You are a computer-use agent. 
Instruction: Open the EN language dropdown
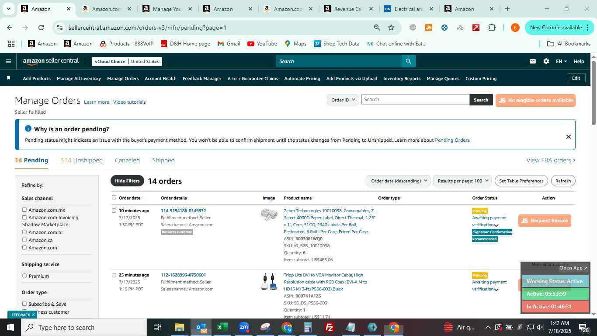[x=561, y=61]
